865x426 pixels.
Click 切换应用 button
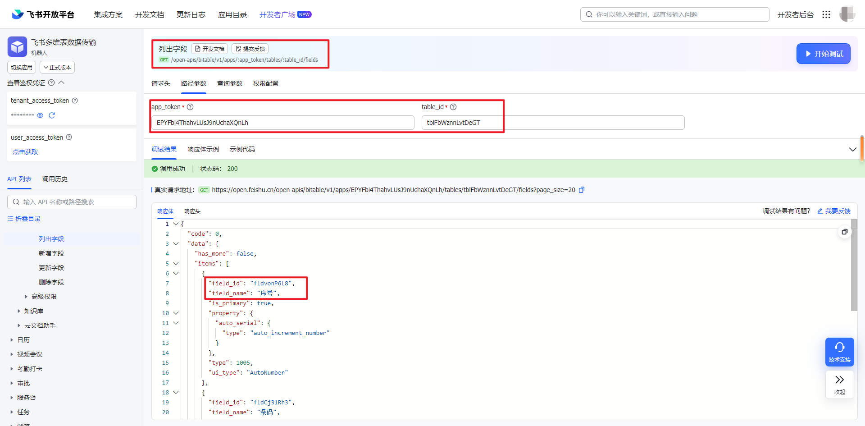[x=22, y=67]
